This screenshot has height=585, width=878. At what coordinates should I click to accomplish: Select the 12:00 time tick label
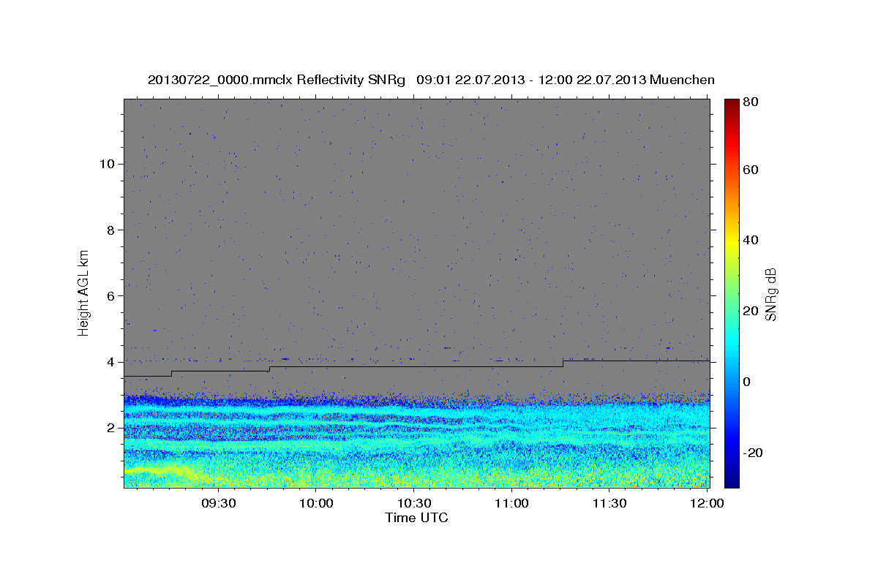(707, 503)
